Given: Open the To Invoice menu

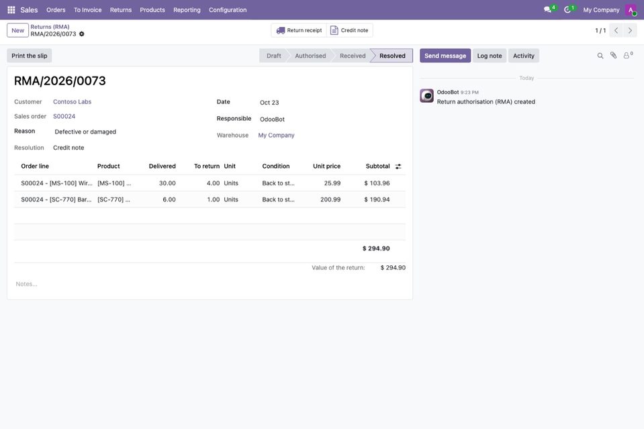Looking at the screenshot, I should (x=87, y=10).
